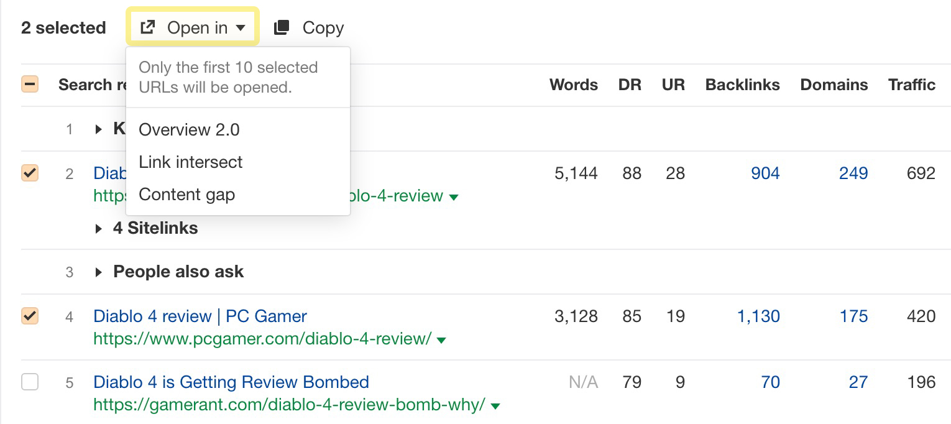Open the Diablo 4 review PC Gamer link
The image size is (951, 424).
[200, 316]
